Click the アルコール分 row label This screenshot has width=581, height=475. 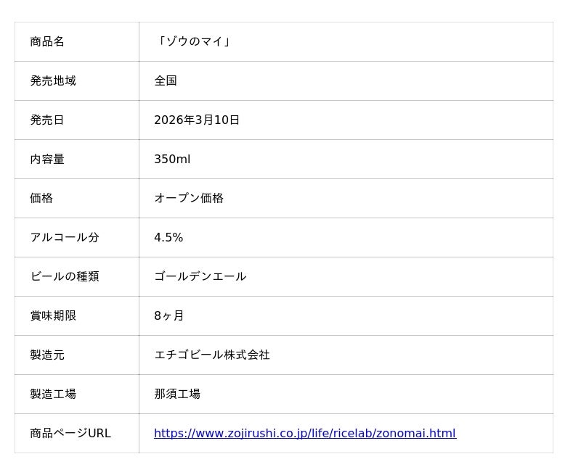[65, 237]
